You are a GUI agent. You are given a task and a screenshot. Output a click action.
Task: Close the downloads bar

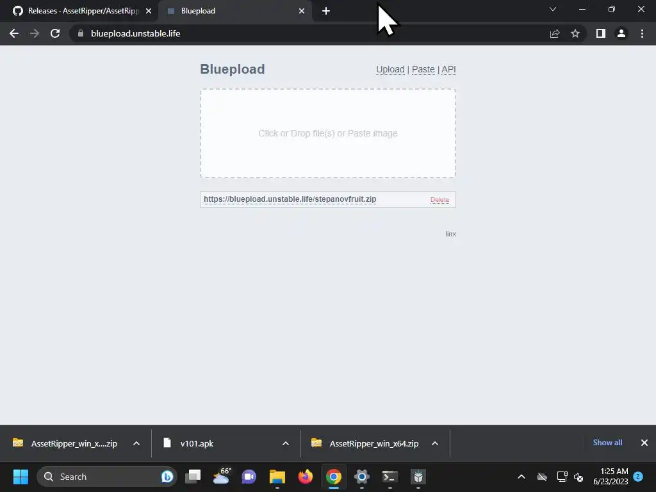644,443
